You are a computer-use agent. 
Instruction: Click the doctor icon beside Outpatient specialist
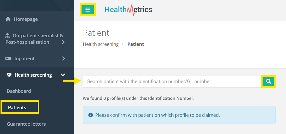[x=8, y=36]
